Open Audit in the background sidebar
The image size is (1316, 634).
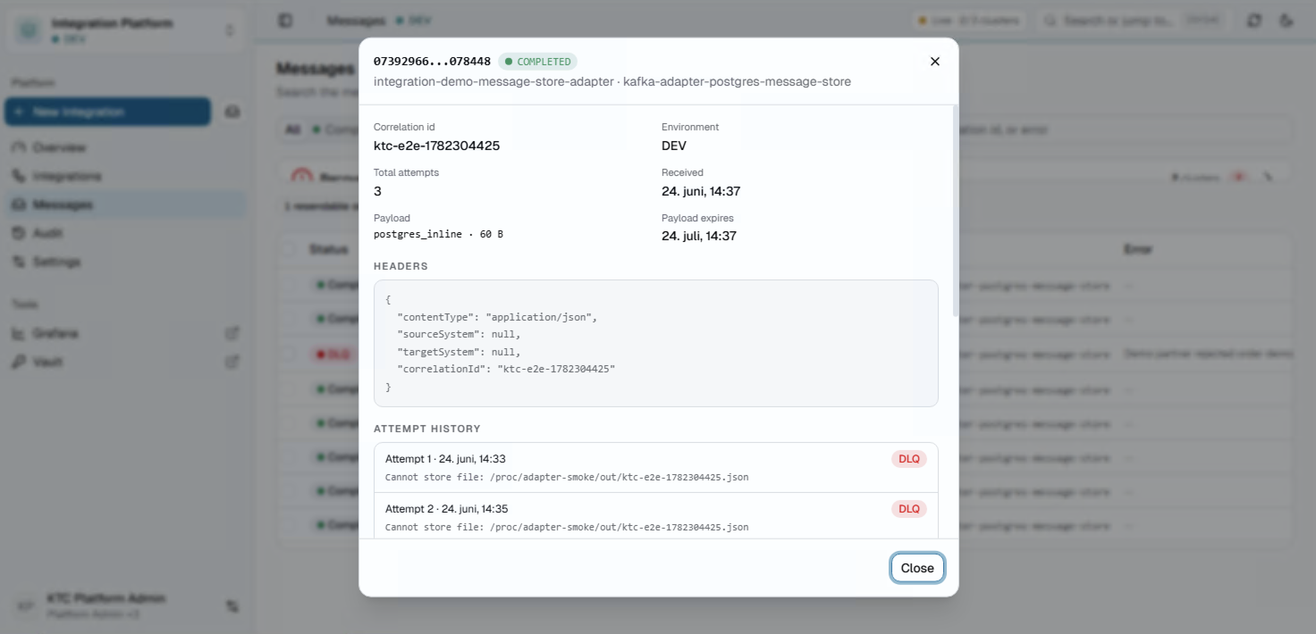125,233
